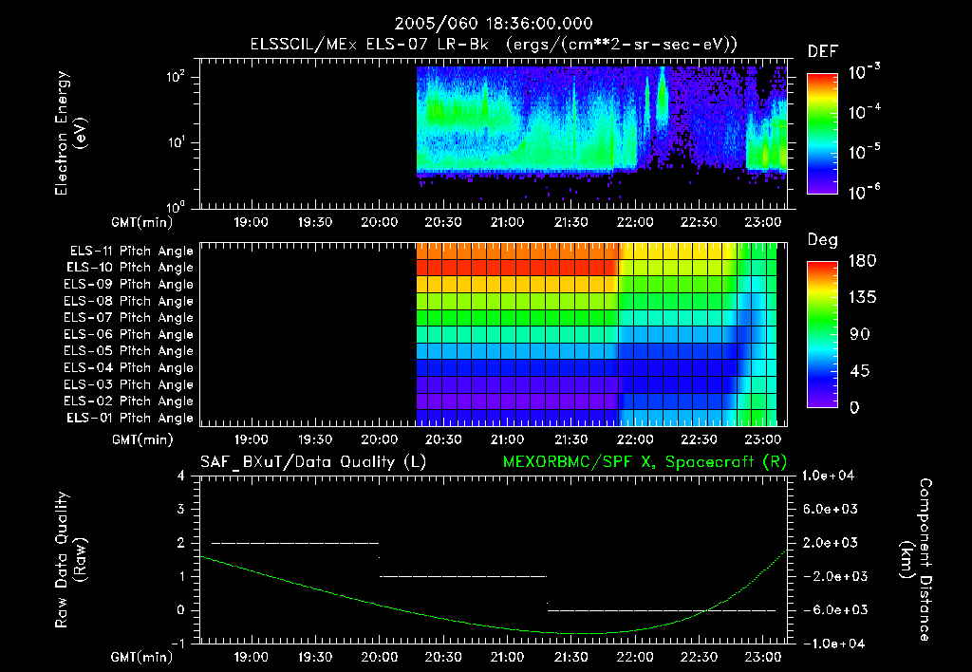This screenshot has width=972, height=672.
Task: Click the SAF_BXuT/Data Quality (L) label
Action: [313, 462]
